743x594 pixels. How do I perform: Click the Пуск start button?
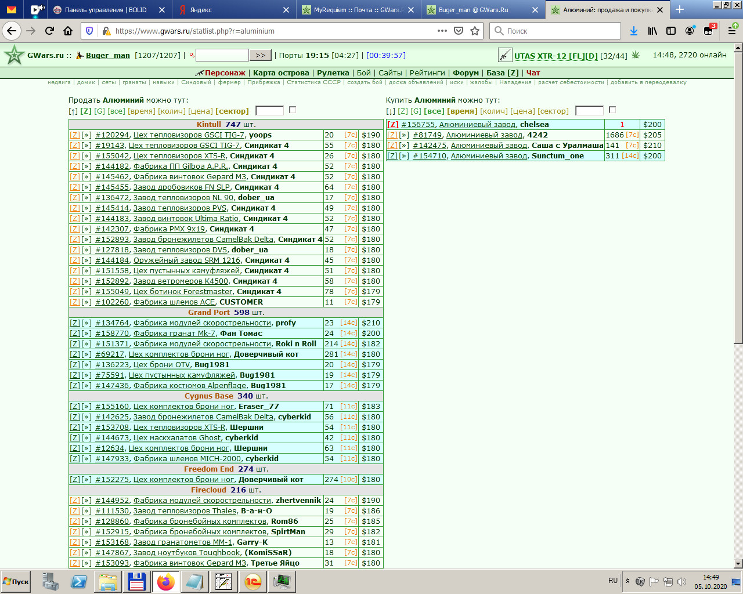tap(16, 581)
